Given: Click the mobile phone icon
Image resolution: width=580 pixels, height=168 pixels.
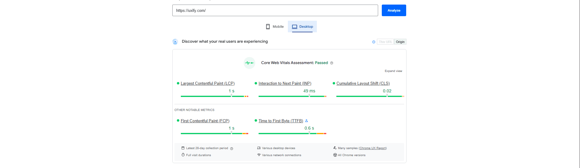Looking at the screenshot, I should coord(268,27).
